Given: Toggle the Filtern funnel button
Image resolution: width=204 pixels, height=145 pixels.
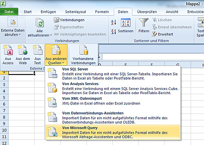Looking at the screenshot, I should pos(144,25).
